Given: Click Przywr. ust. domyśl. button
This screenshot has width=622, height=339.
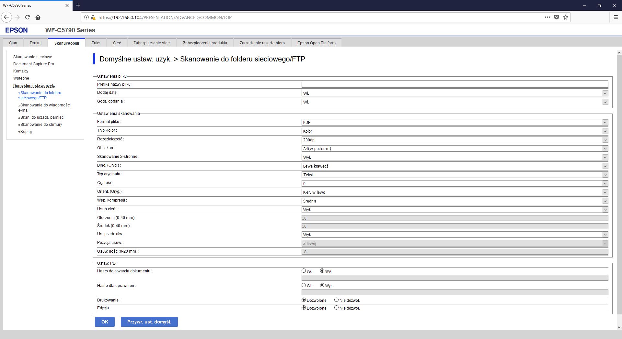Looking at the screenshot, I should 149,322.
